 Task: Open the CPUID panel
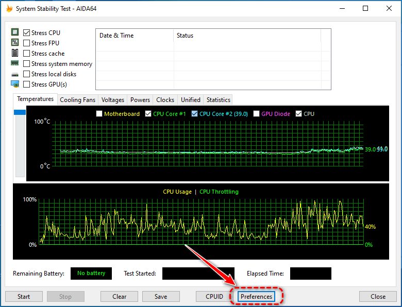tap(214, 297)
